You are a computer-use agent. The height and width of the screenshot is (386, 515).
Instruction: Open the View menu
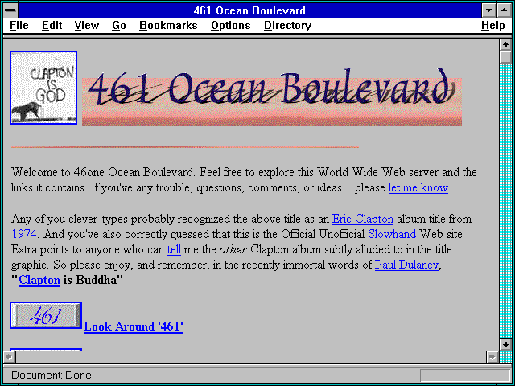(86, 25)
